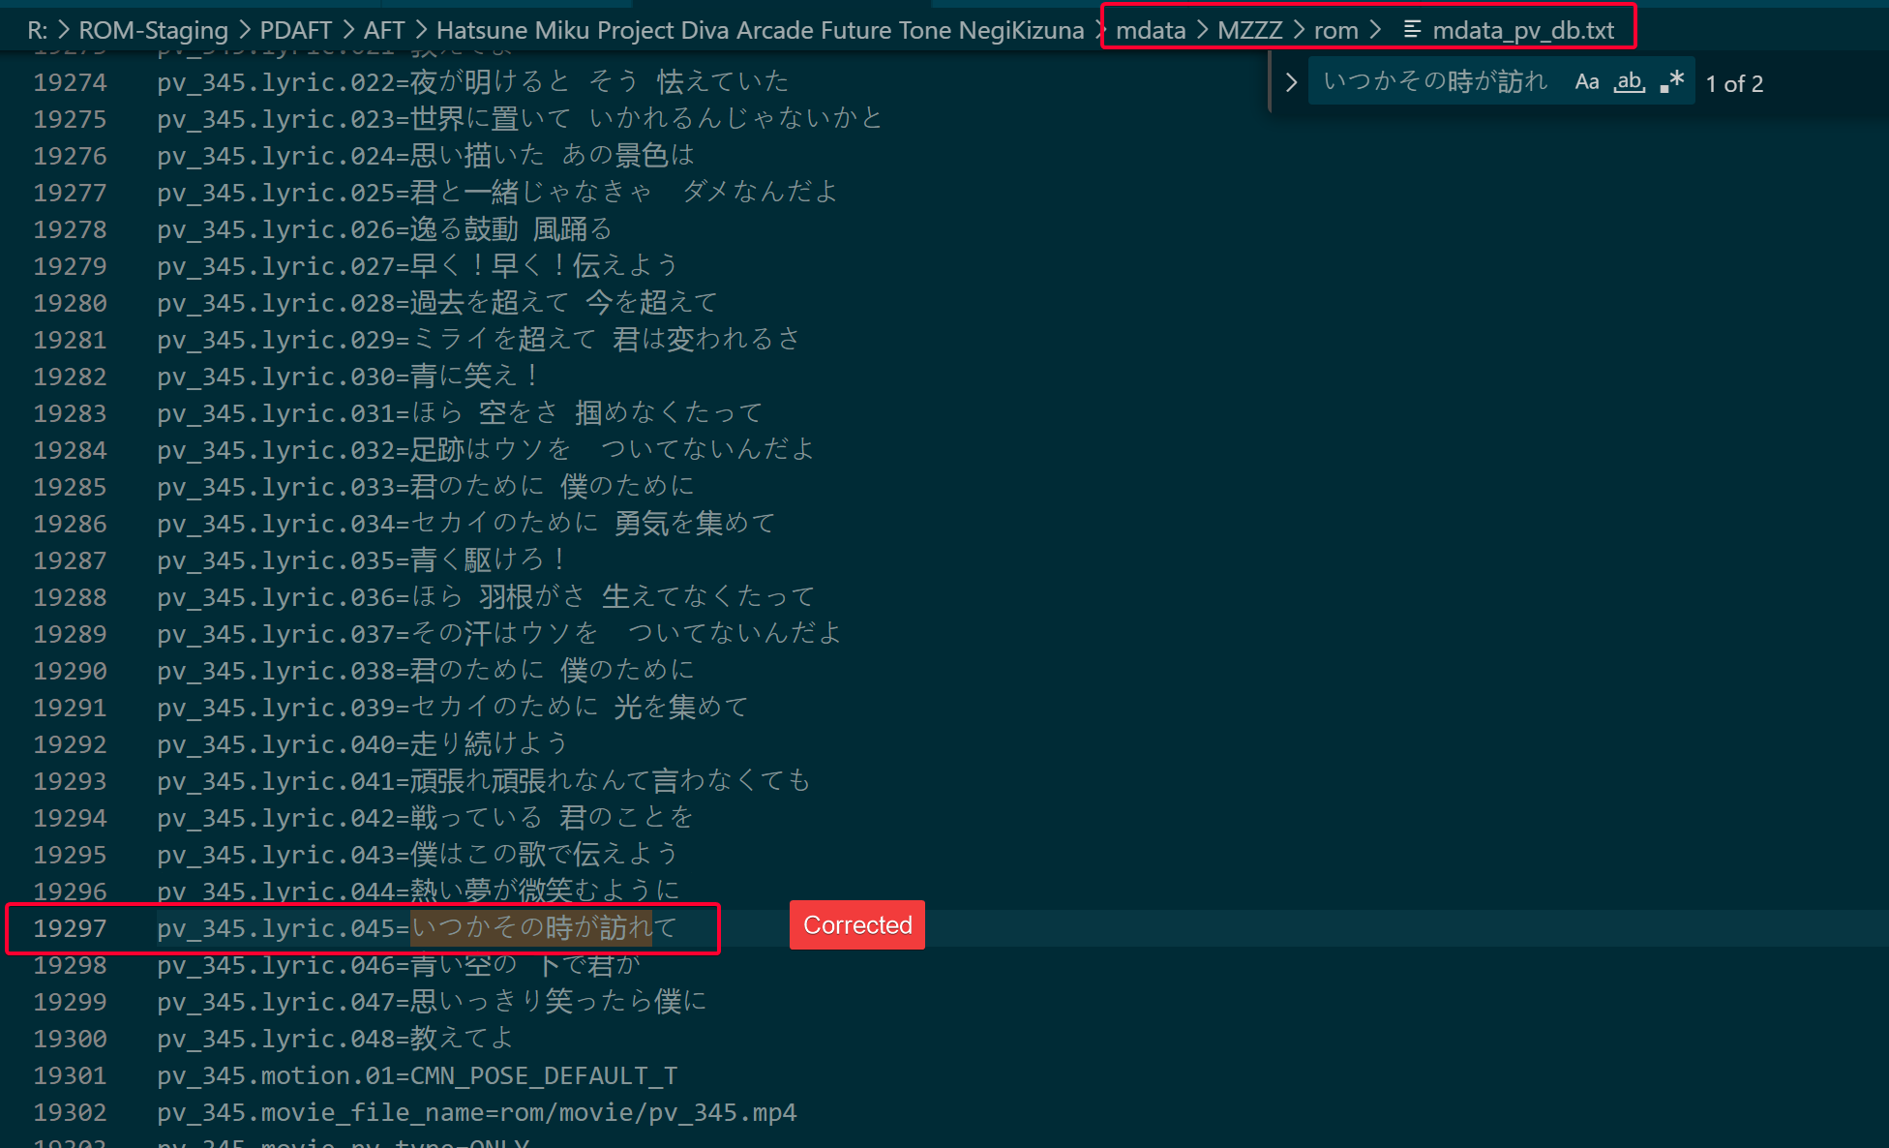This screenshot has width=1889, height=1148.
Task: Open breadcrumb folder mdata
Action: pyautogui.click(x=1151, y=30)
